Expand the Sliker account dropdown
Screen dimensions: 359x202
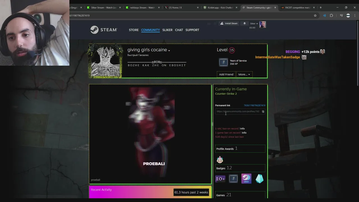(254, 24)
